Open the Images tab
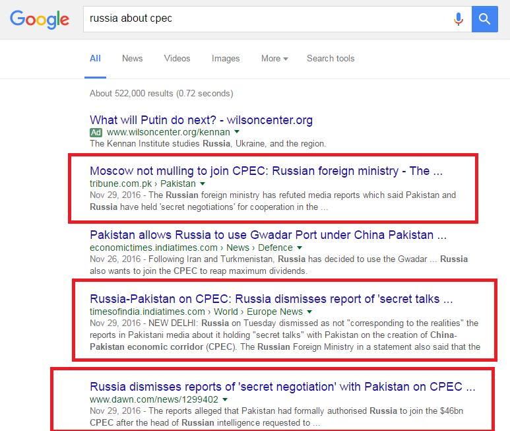Screen dimensions: 510x431 pyautogui.click(x=226, y=59)
